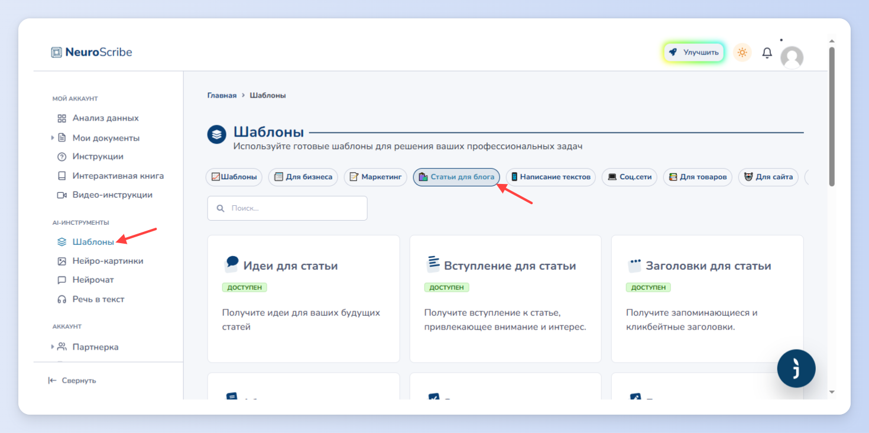
Task: Open the floating chat widget button
Action: click(x=796, y=369)
